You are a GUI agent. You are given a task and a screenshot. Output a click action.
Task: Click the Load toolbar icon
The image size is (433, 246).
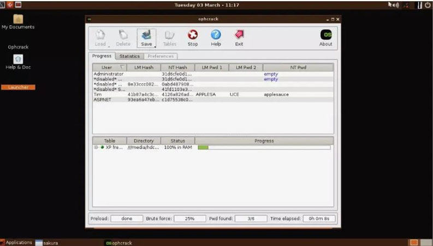pyautogui.click(x=100, y=38)
